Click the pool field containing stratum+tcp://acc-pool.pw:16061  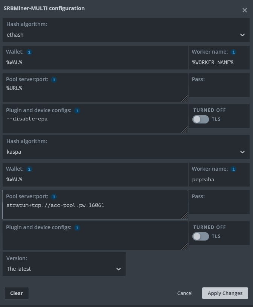click(x=94, y=206)
